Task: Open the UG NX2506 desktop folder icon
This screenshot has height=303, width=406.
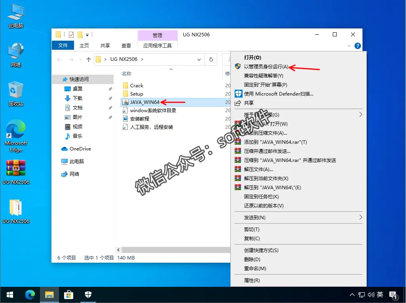Action: [x=16, y=211]
